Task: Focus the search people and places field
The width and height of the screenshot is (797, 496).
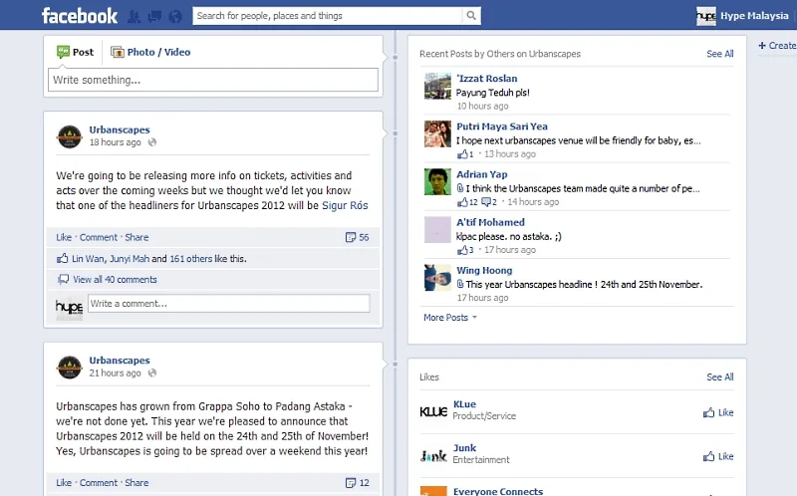Action: click(x=327, y=16)
